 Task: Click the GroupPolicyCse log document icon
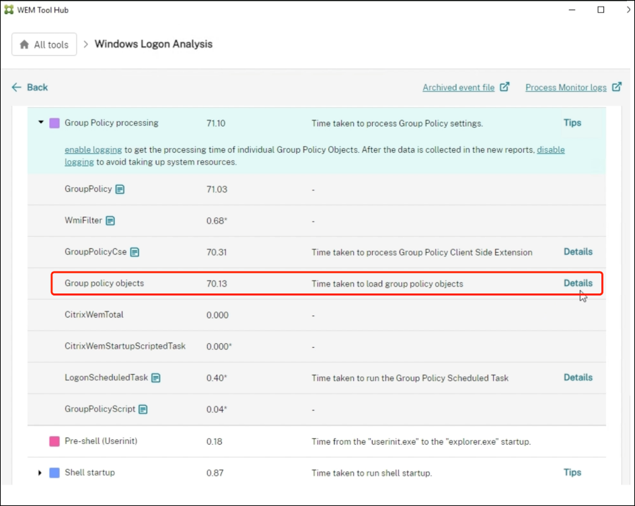[135, 252]
